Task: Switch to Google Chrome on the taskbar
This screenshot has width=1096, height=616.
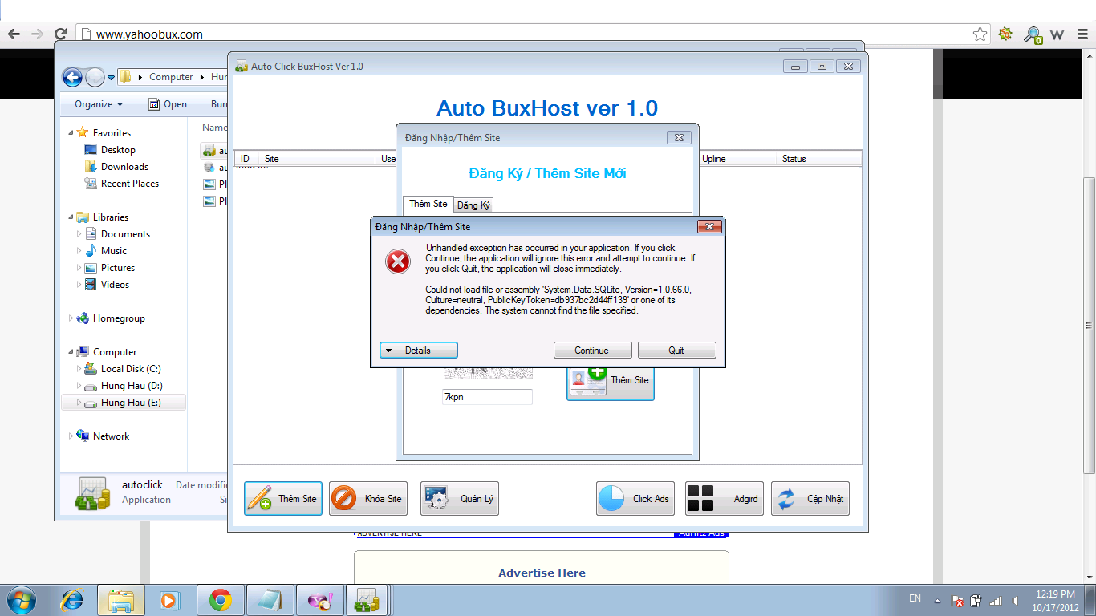Action: pyautogui.click(x=221, y=600)
